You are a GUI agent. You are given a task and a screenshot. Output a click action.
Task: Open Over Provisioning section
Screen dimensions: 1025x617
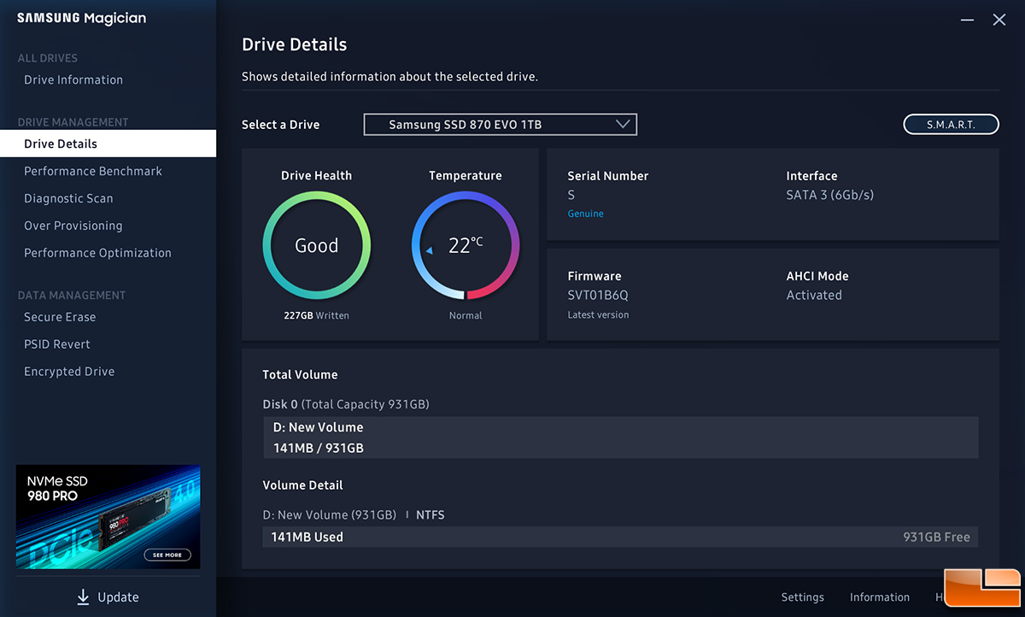click(x=73, y=226)
